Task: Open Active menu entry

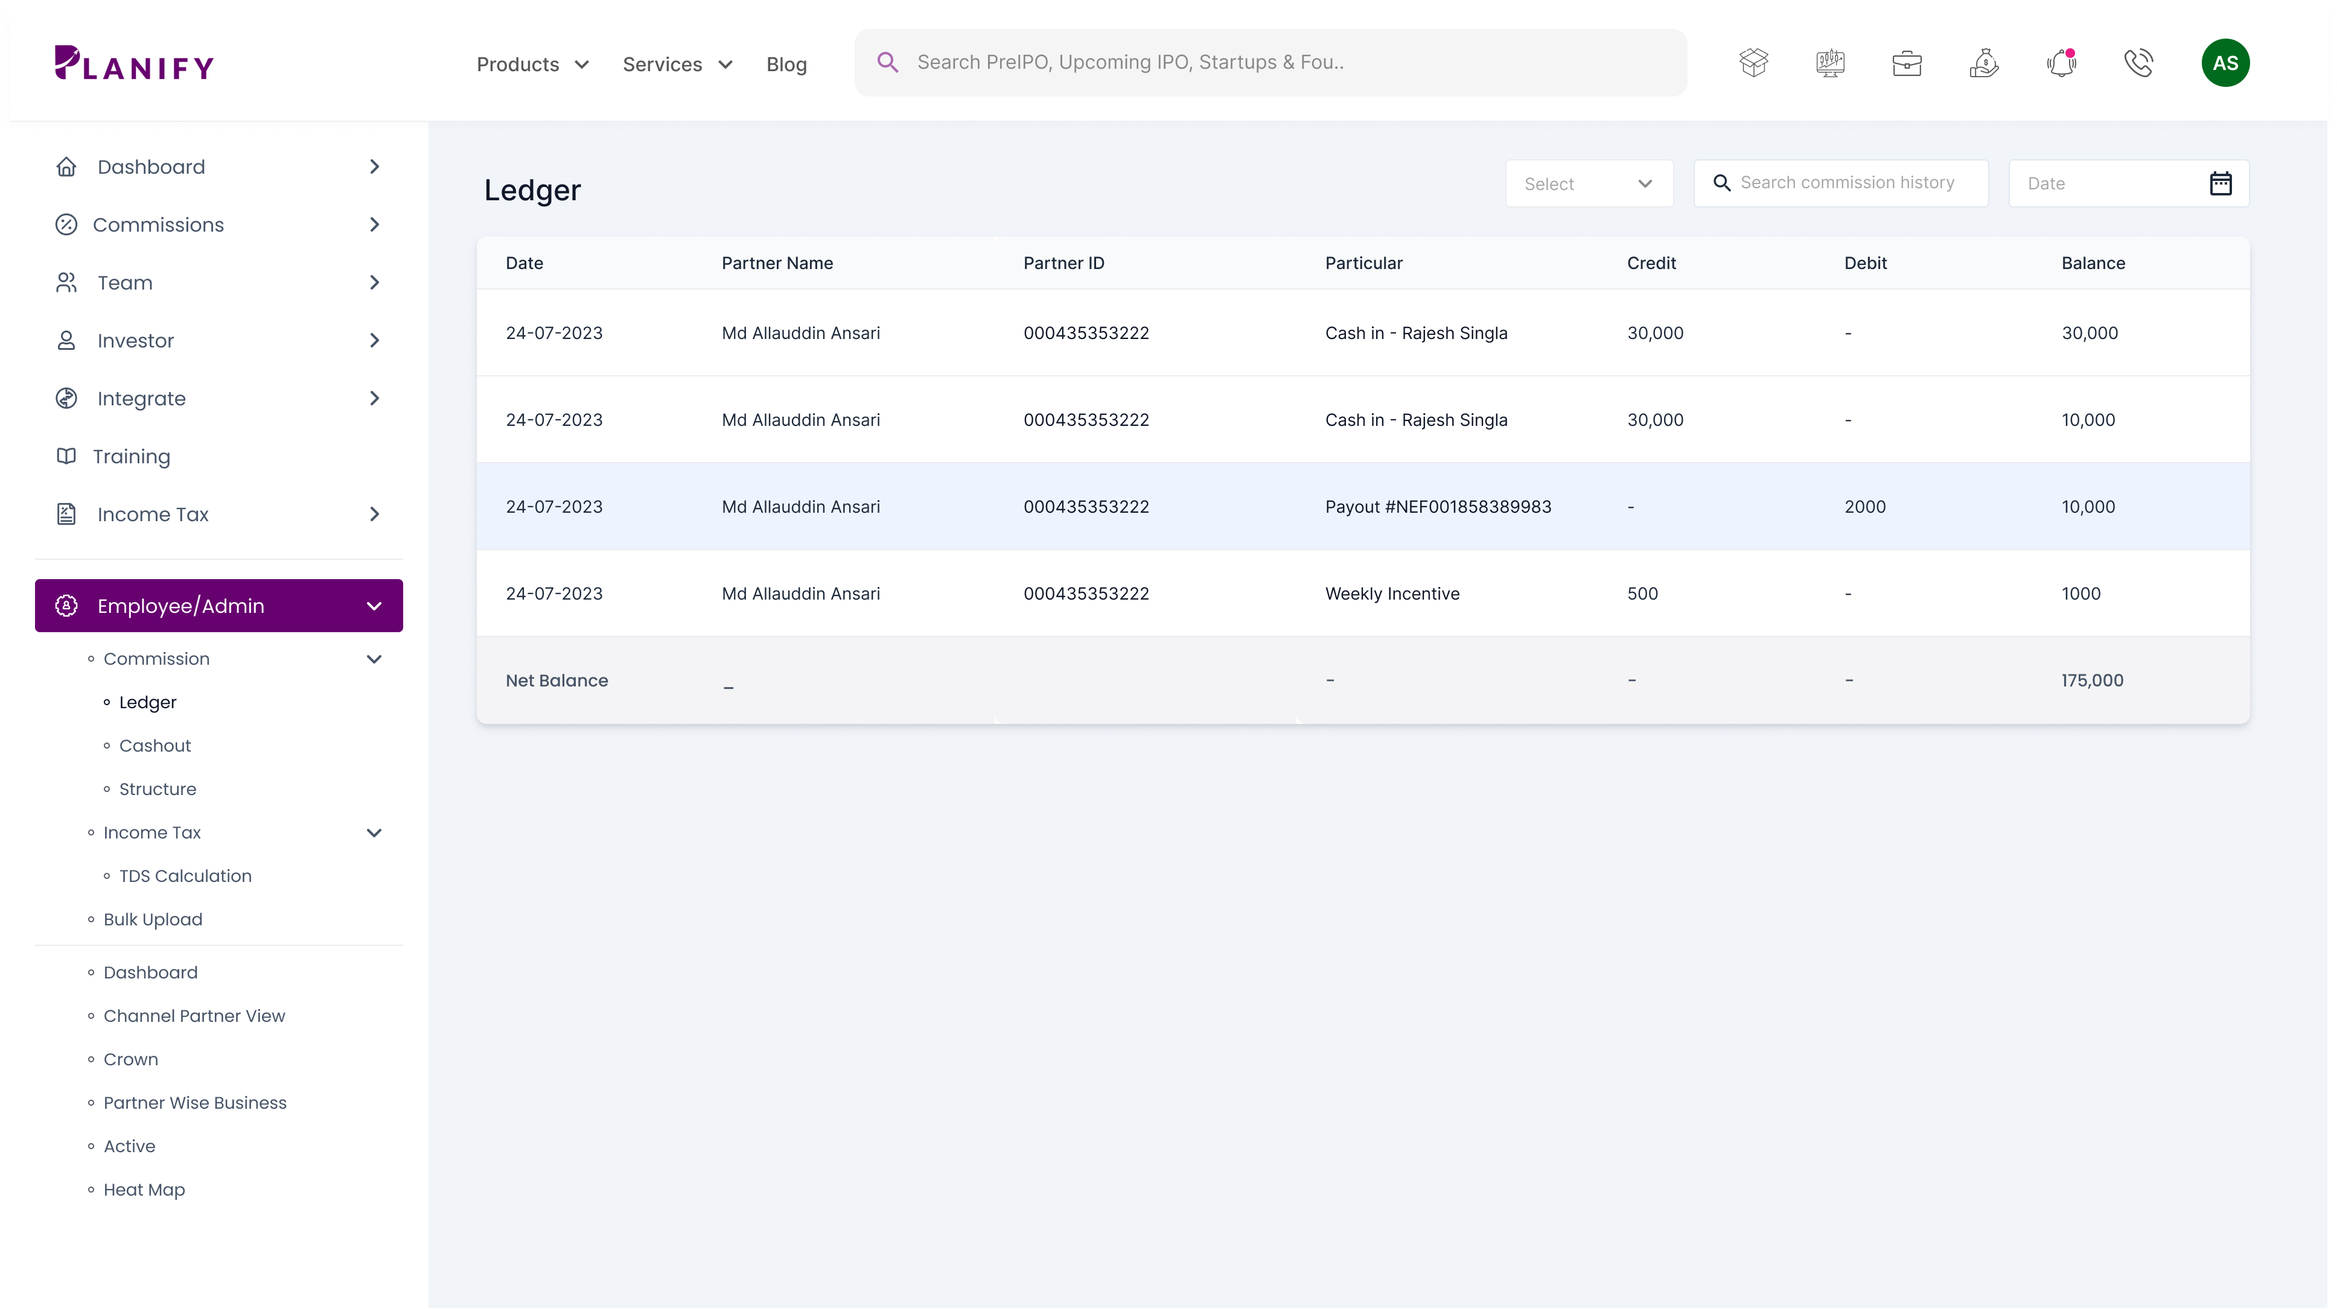Action: point(130,1147)
